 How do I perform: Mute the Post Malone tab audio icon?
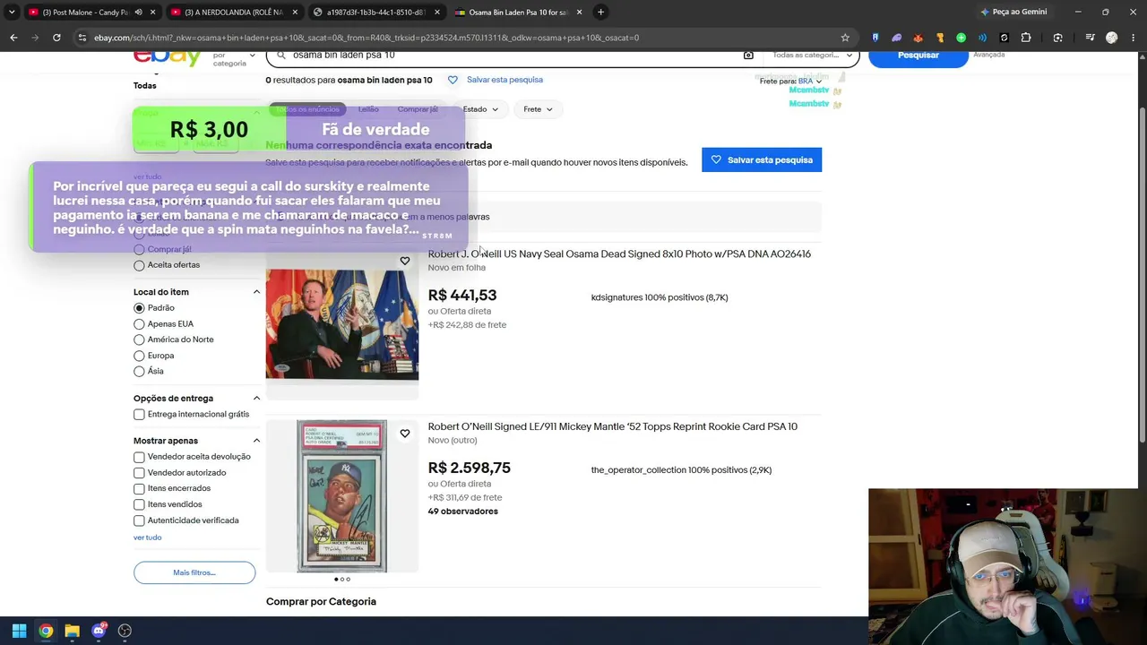(137, 12)
